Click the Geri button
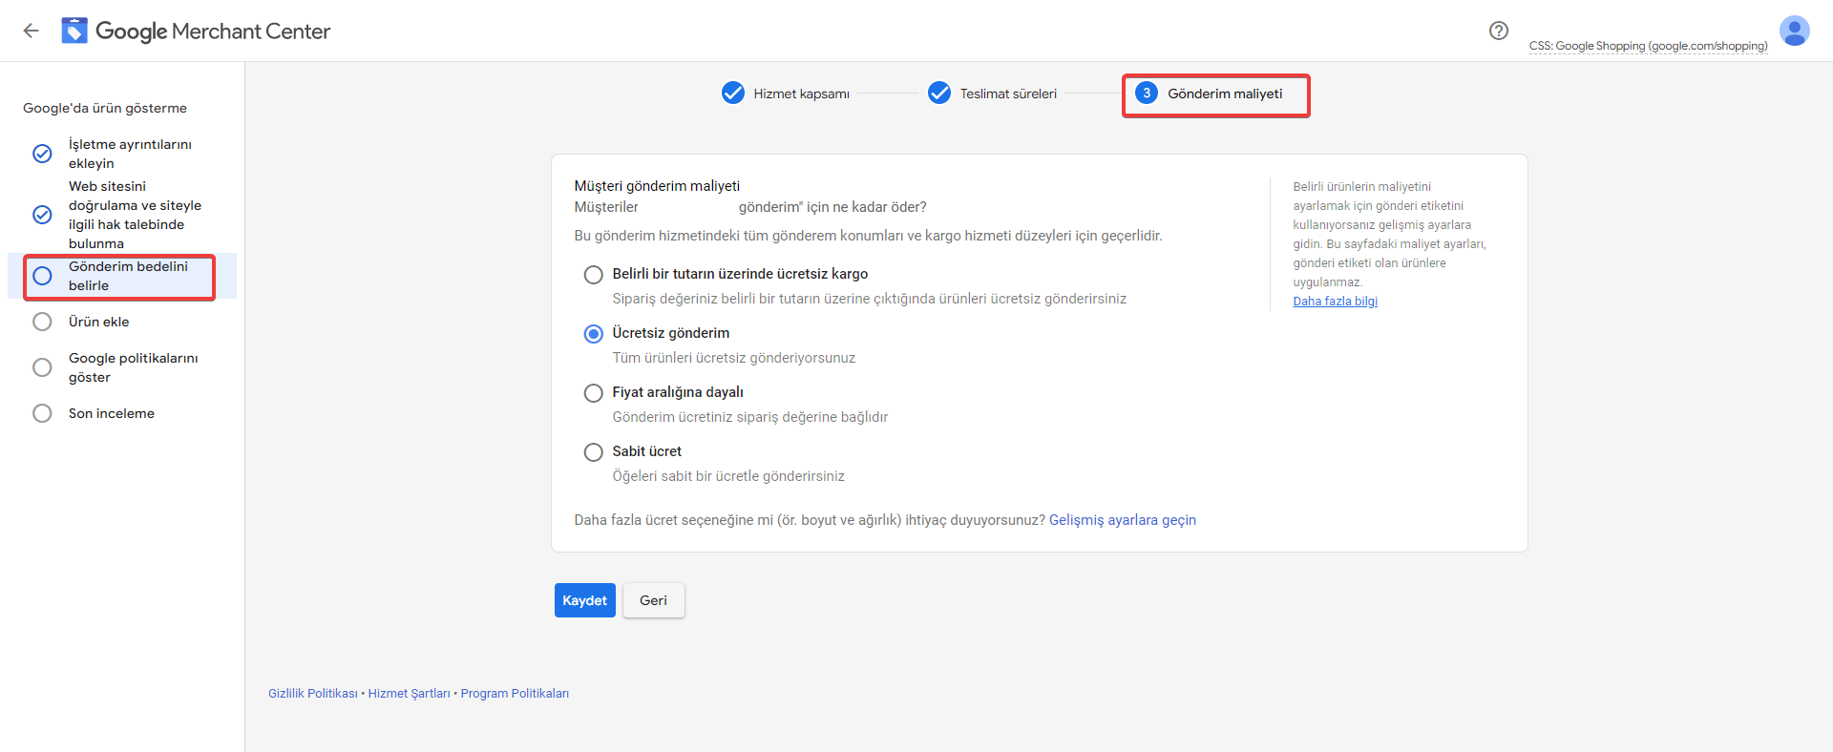 tap(654, 600)
